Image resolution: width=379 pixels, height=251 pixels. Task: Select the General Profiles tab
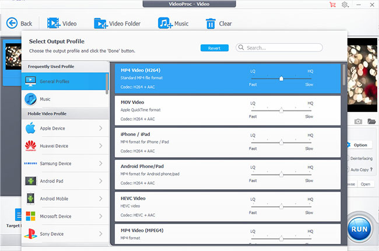tap(64, 81)
